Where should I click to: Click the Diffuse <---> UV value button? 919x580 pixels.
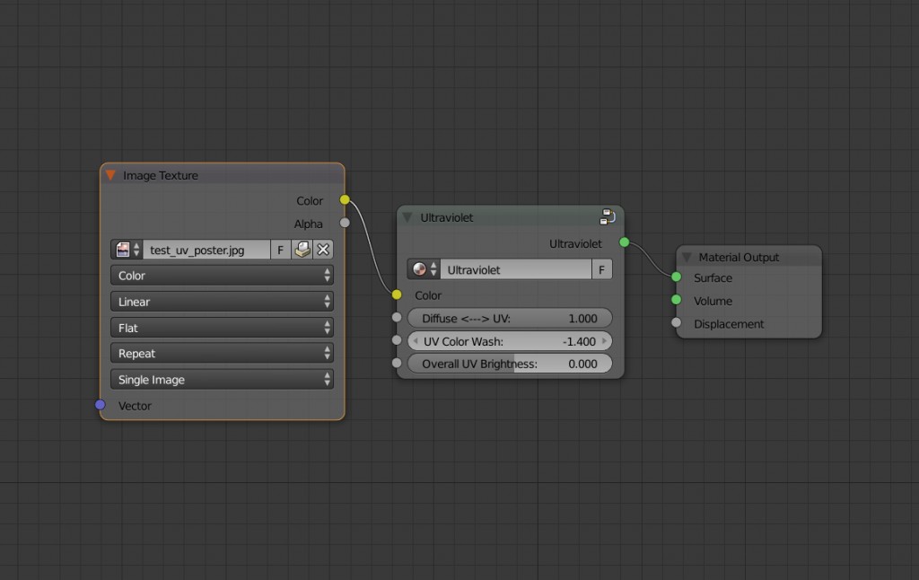(509, 318)
